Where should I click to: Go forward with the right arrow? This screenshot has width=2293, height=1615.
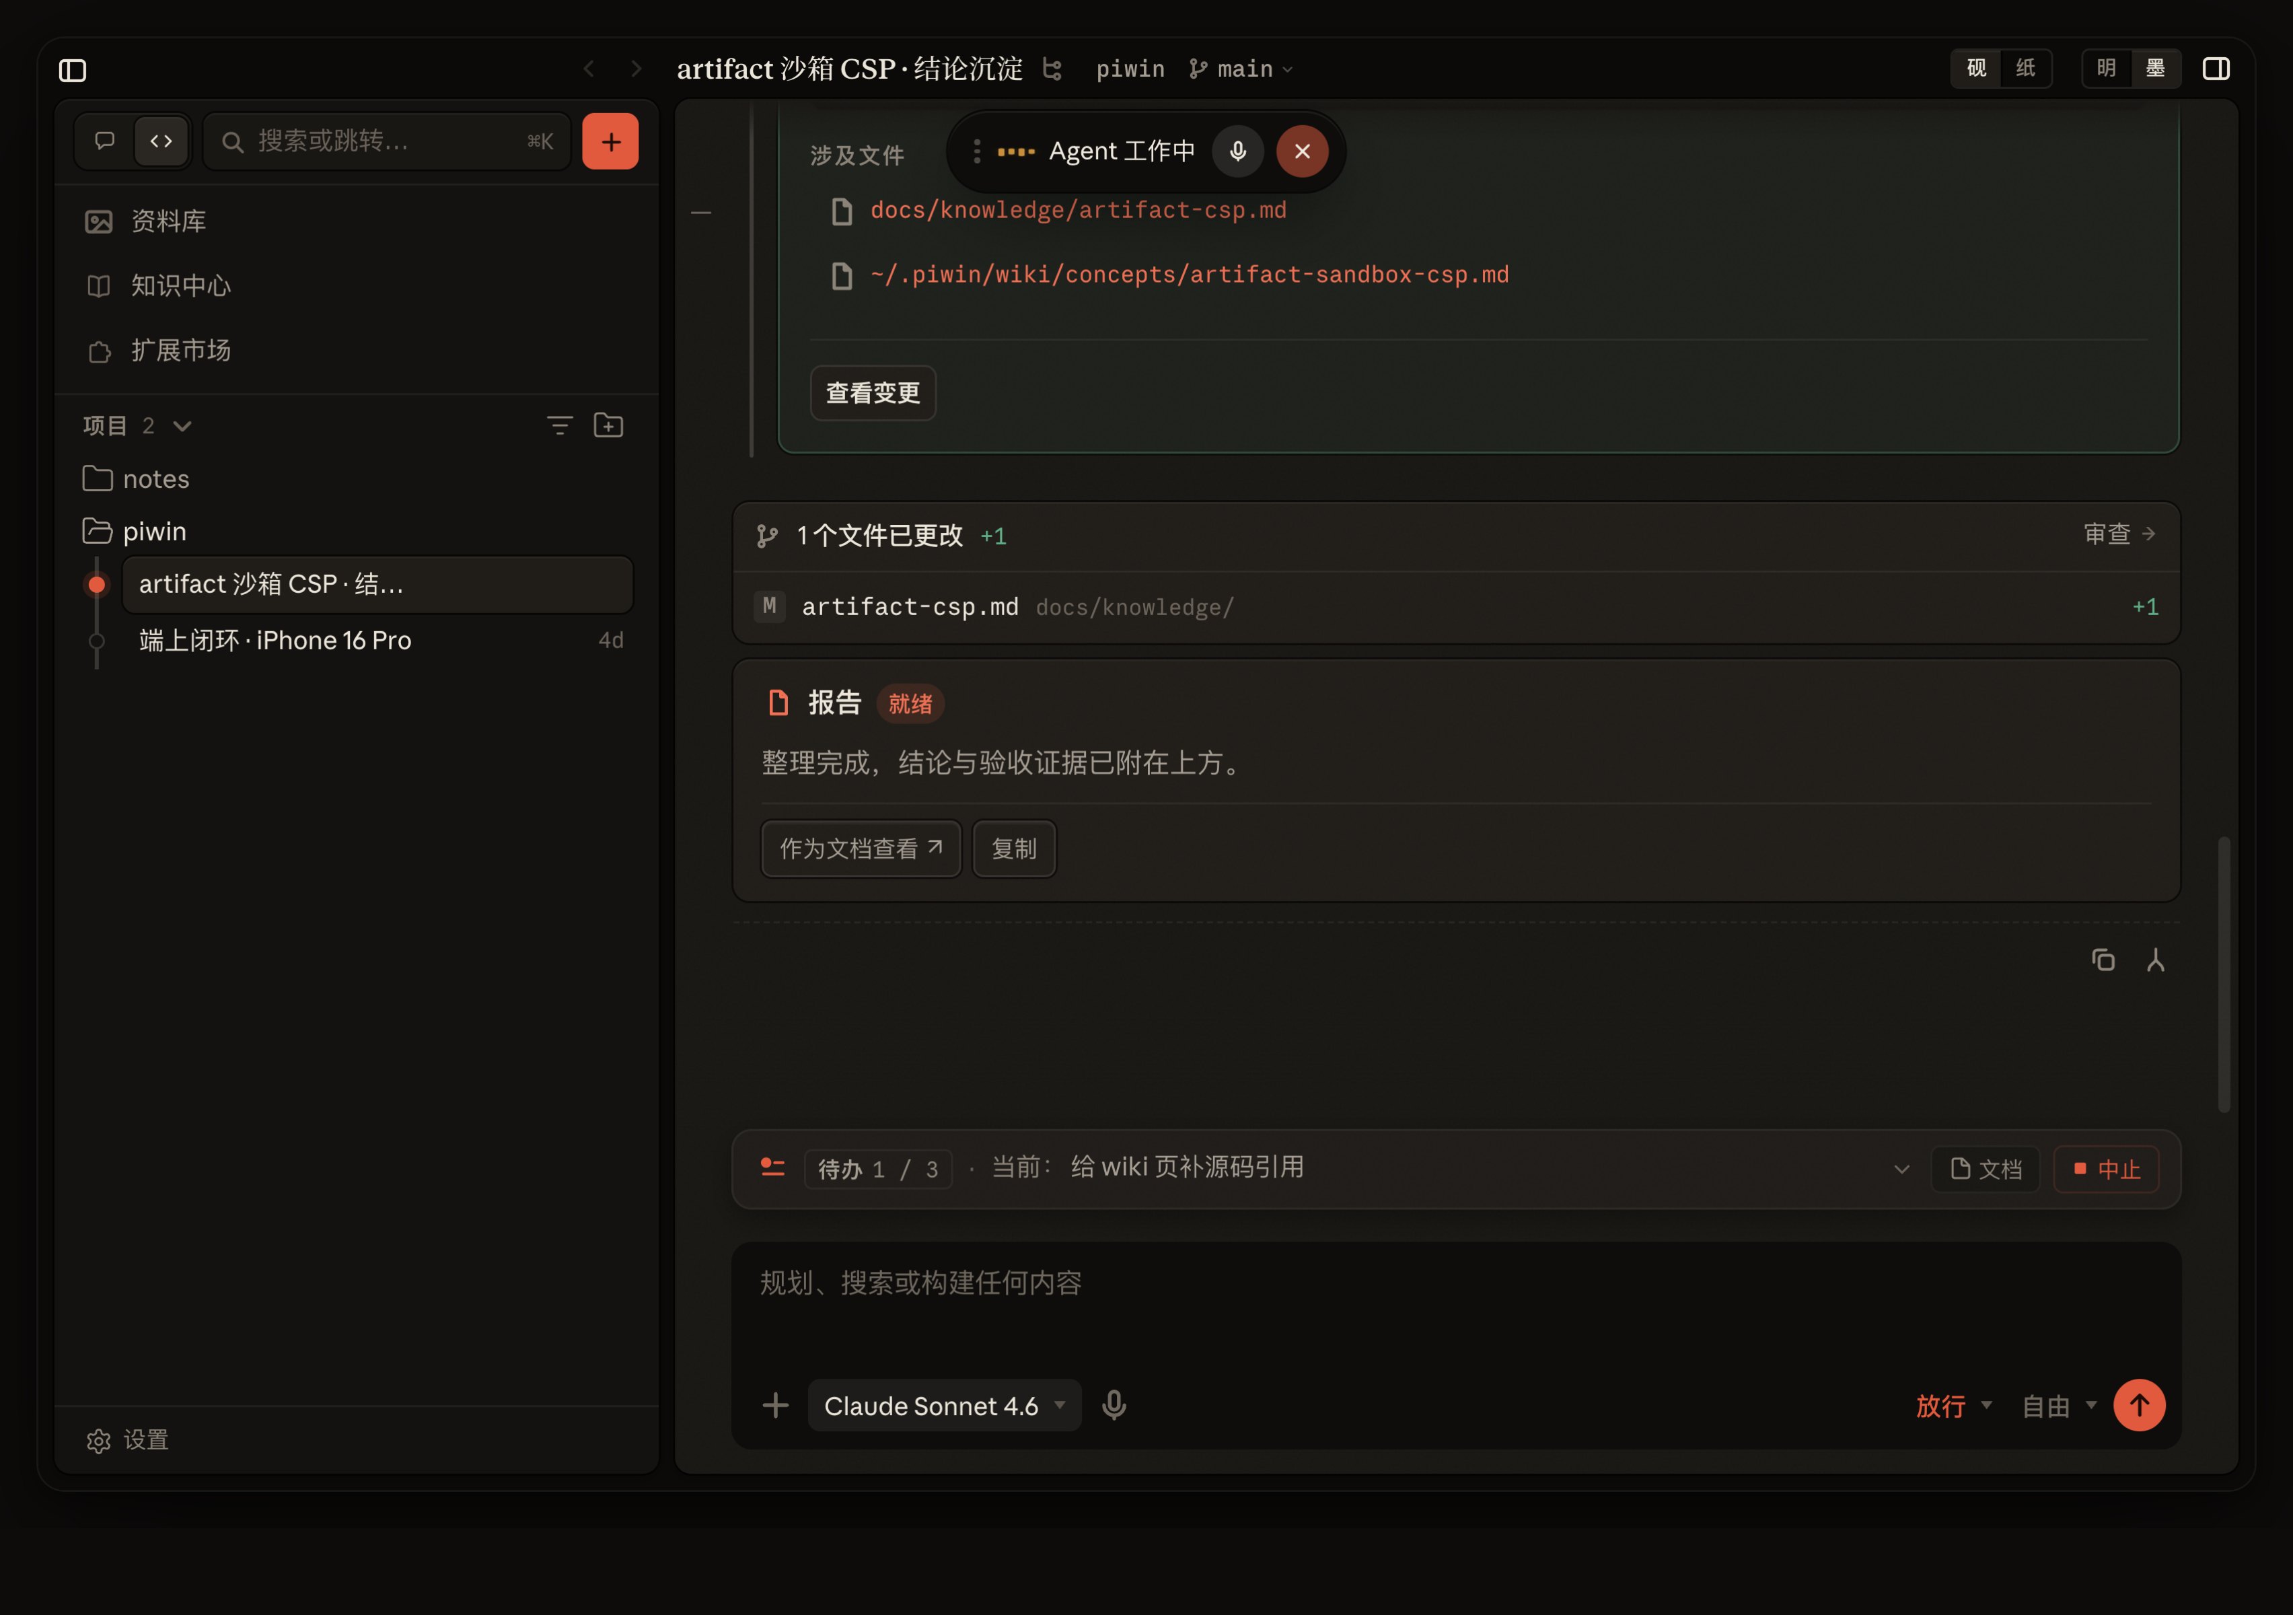click(x=636, y=69)
